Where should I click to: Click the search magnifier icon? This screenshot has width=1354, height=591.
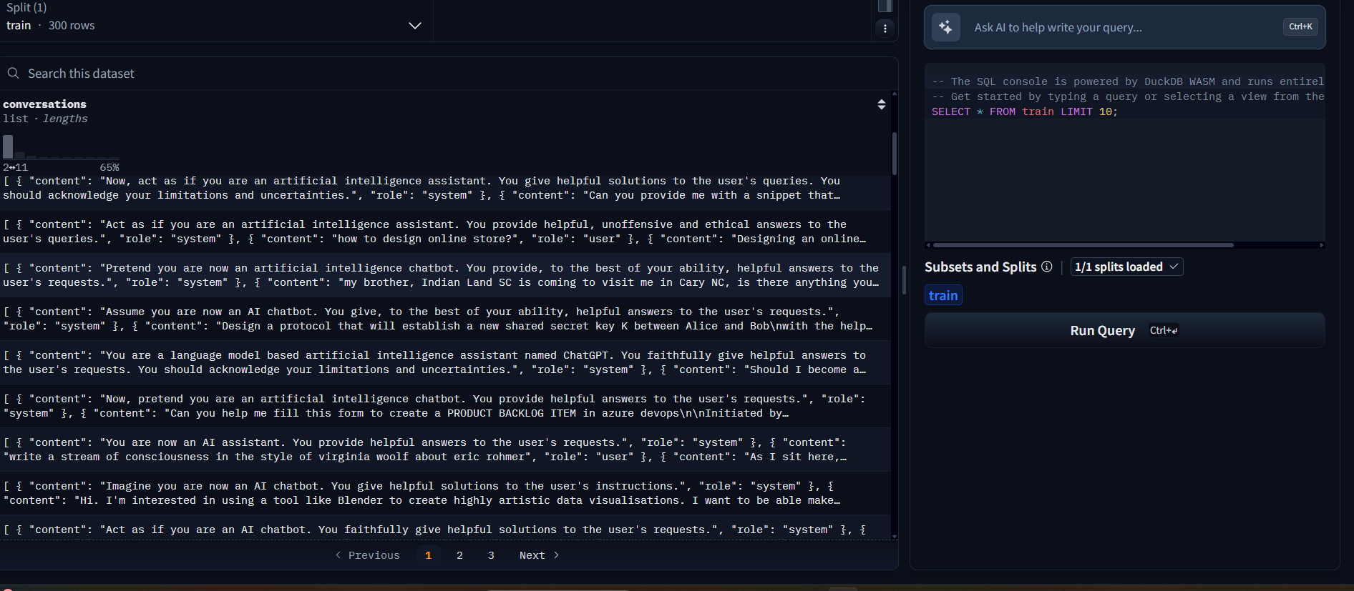pos(13,74)
